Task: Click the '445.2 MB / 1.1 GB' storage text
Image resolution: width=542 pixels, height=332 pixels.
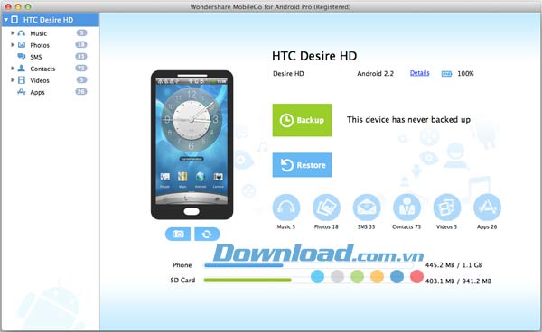Action: click(x=453, y=265)
